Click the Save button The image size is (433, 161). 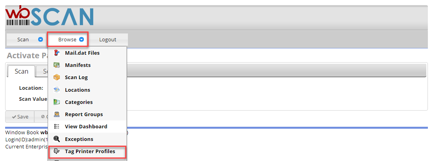tap(20, 117)
